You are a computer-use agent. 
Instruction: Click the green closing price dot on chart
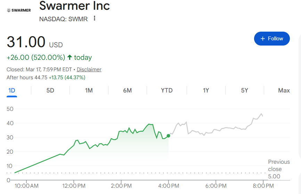coord(169,136)
